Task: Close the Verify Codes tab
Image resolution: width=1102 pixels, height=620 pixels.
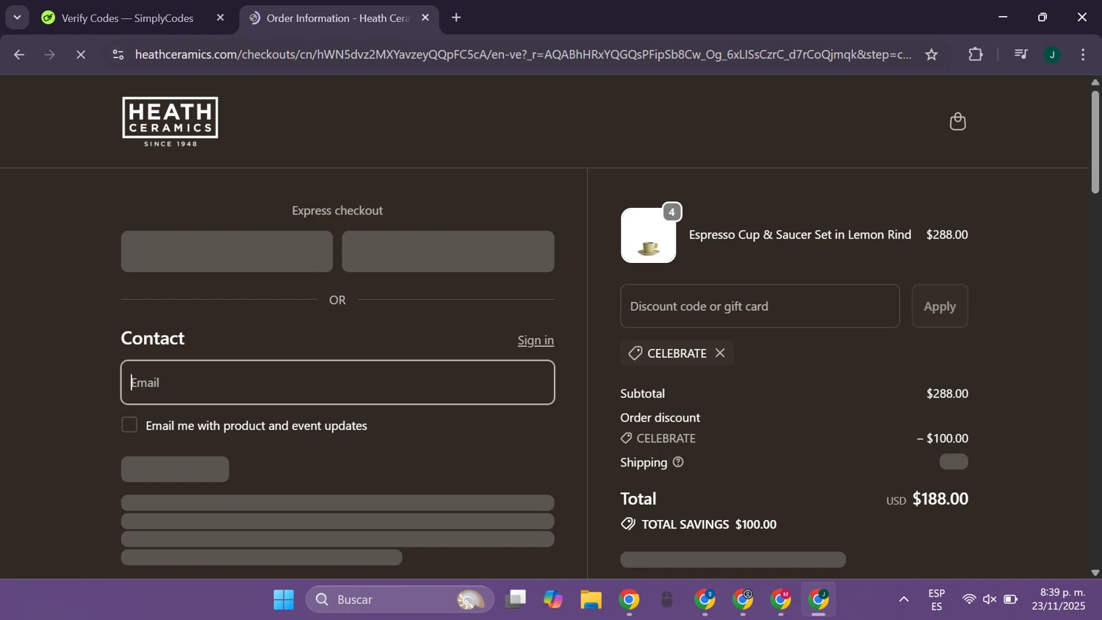Action: (220, 18)
